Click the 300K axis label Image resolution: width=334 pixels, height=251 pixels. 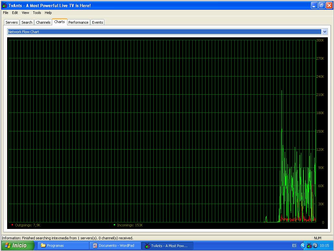click(x=320, y=40)
